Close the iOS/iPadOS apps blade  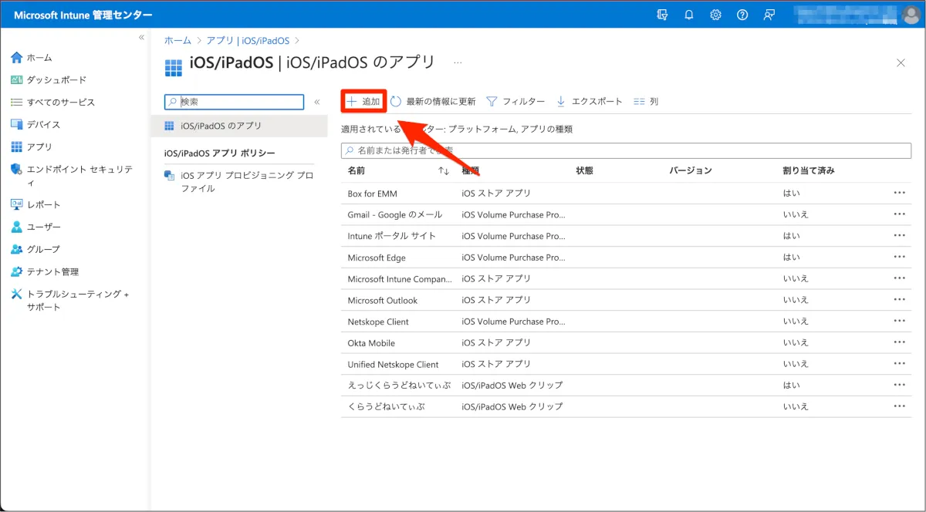pos(901,63)
